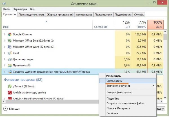
Task: Open the Параметры menu
Action: coord(19,9)
